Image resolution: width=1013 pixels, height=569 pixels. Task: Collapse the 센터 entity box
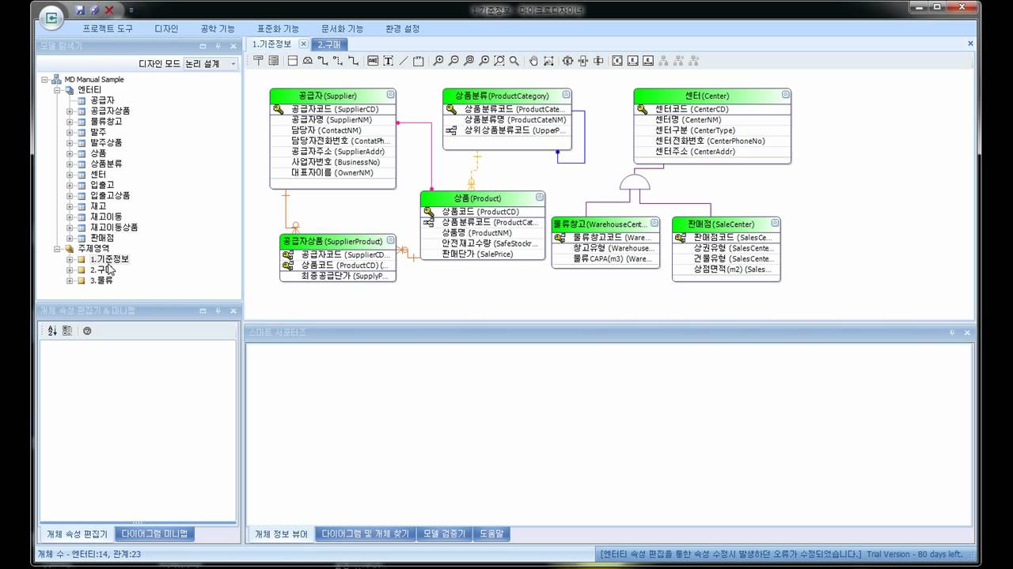(785, 95)
